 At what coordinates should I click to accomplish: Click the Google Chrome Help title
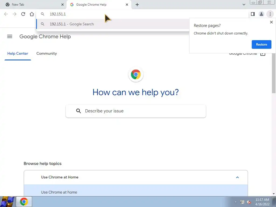tap(45, 36)
